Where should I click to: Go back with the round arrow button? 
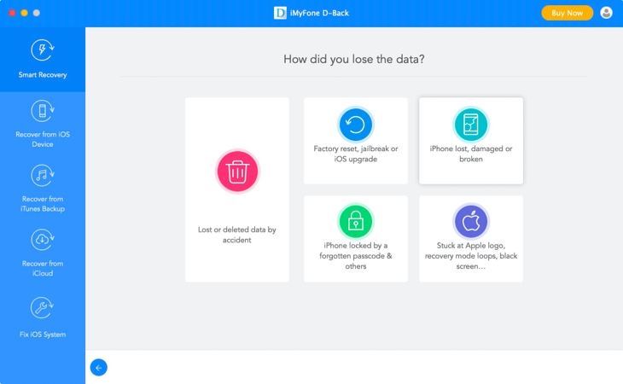[x=98, y=367]
